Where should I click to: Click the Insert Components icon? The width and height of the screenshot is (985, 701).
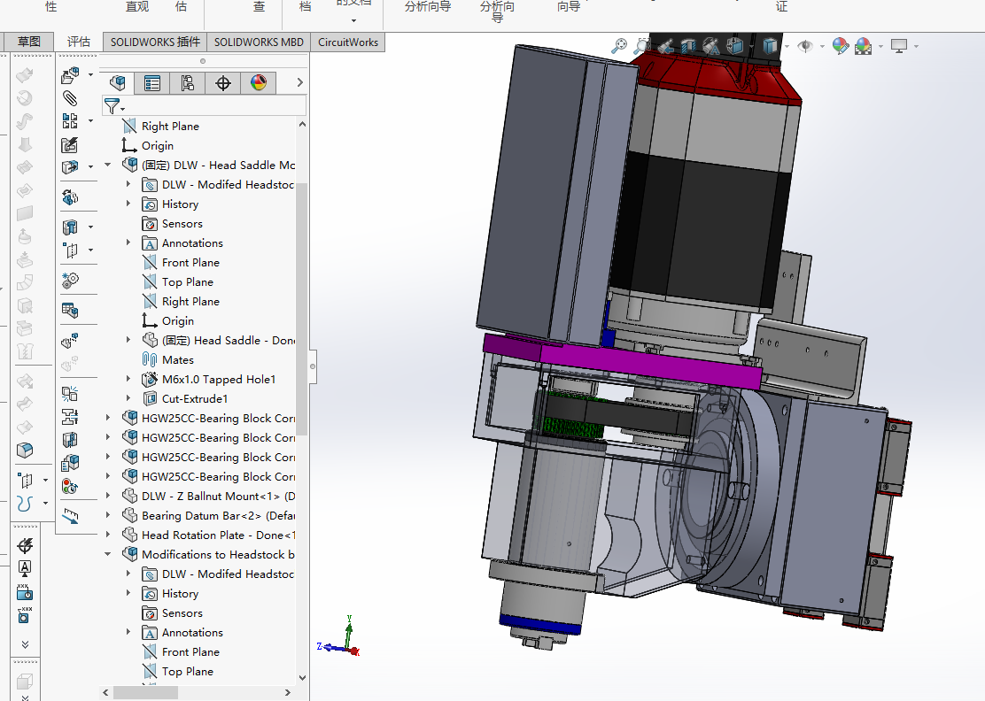[x=70, y=75]
